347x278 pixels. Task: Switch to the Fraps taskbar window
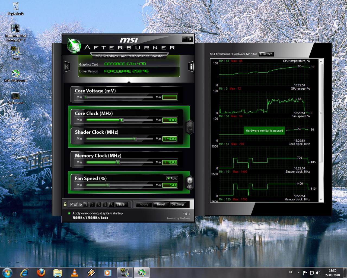125,272
